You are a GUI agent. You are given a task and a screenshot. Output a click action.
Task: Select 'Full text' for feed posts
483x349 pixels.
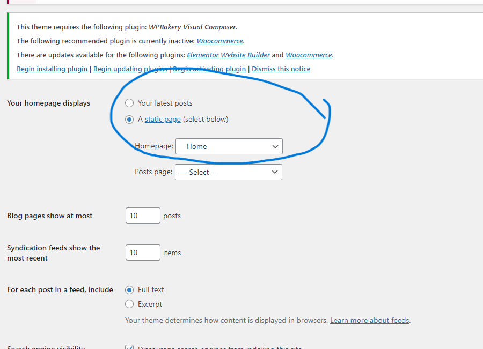[x=129, y=290]
